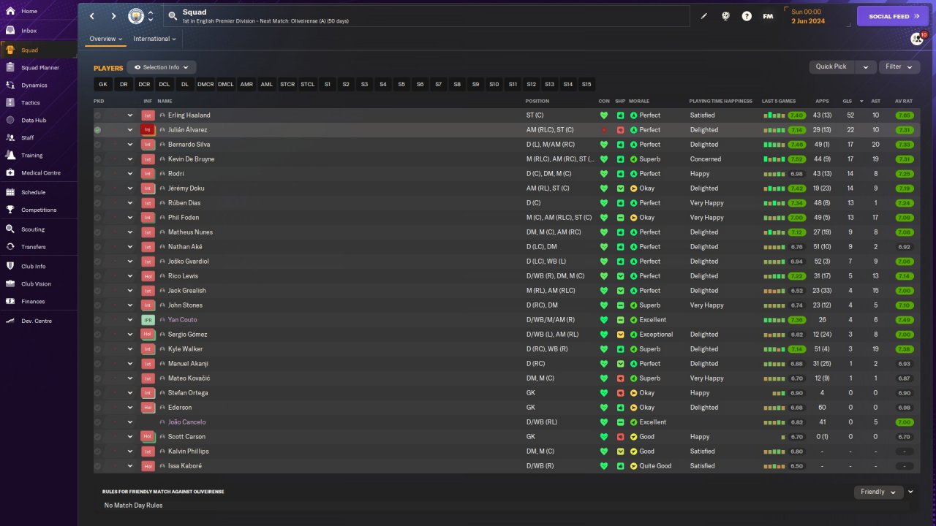
Task: Toggle the picked checkbox for Kevin De Bruyne
Action: (98, 159)
